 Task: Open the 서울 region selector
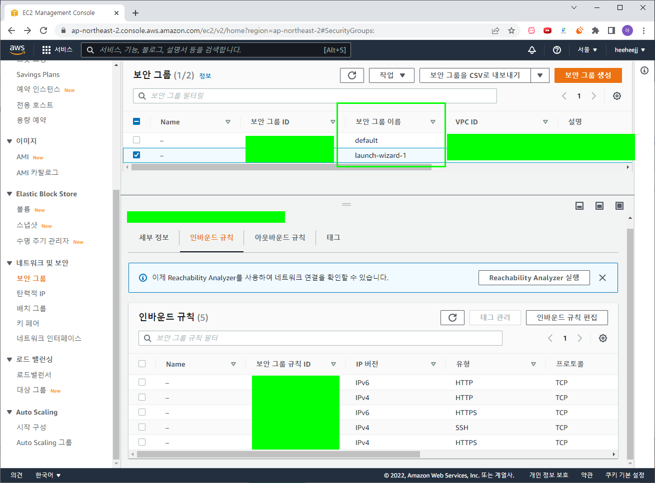click(x=586, y=50)
